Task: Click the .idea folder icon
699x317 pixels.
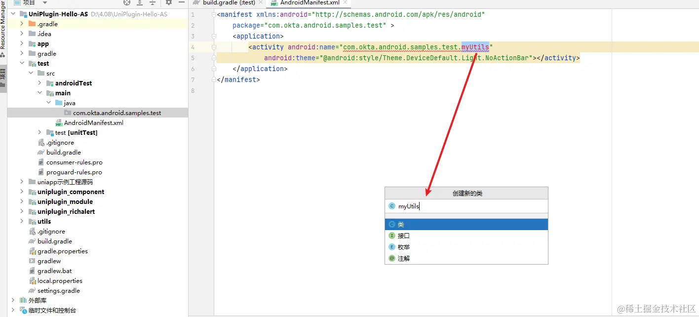Action: [33, 34]
